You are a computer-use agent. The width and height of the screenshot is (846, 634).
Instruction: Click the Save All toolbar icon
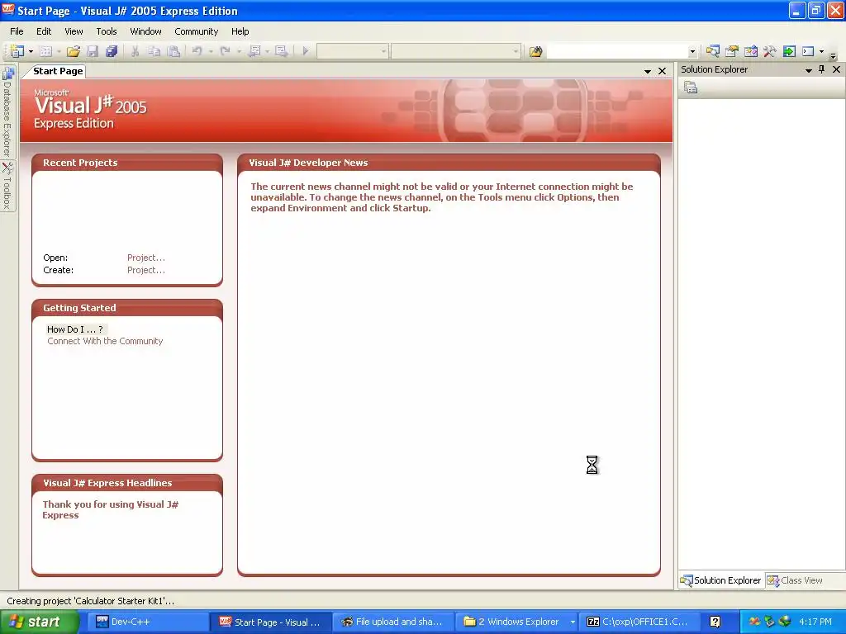tap(112, 51)
